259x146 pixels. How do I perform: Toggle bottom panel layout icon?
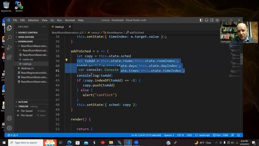click(x=206, y=20)
